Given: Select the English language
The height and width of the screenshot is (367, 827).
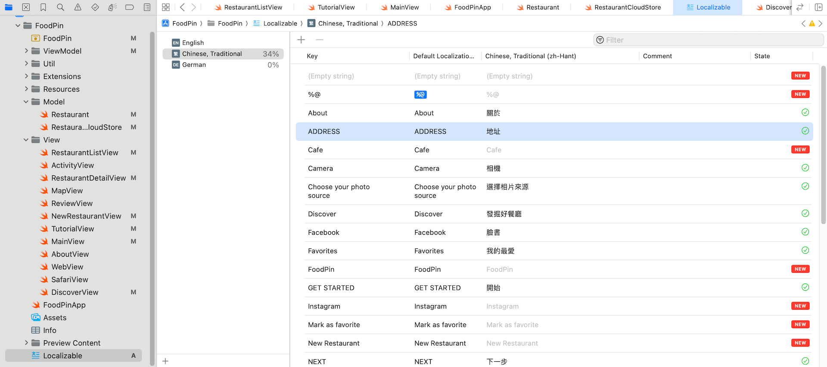Looking at the screenshot, I should click(x=193, y=43).
